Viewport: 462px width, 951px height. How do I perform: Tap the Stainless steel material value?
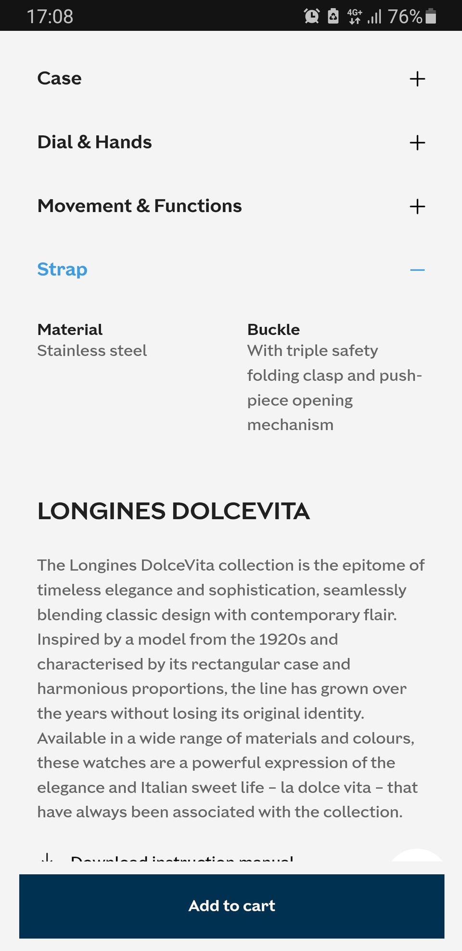click(92, 350)
